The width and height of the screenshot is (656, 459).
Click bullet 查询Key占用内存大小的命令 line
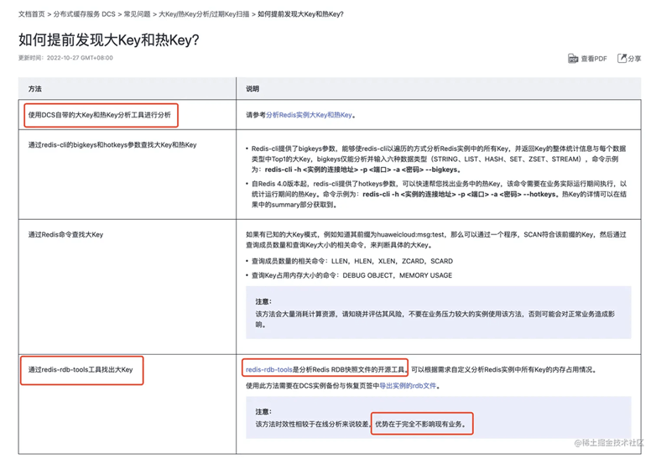point(351,275)
